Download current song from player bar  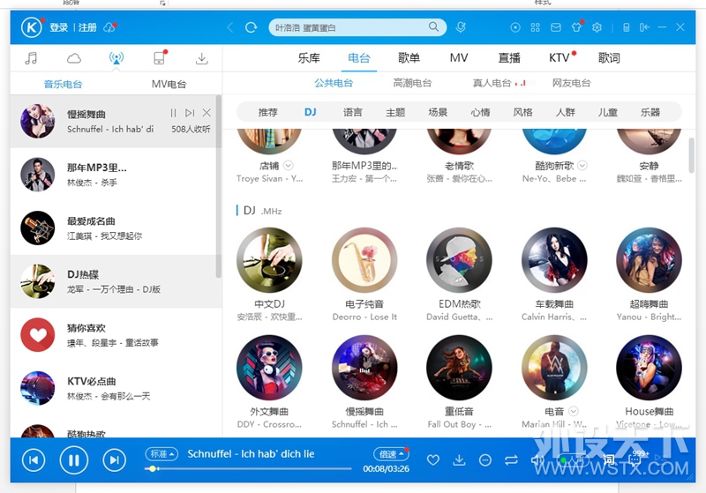[459, 459]
